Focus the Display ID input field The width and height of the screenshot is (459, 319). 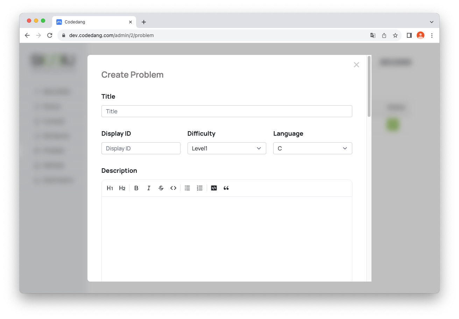pyautogui.click(x=141, y=148)
